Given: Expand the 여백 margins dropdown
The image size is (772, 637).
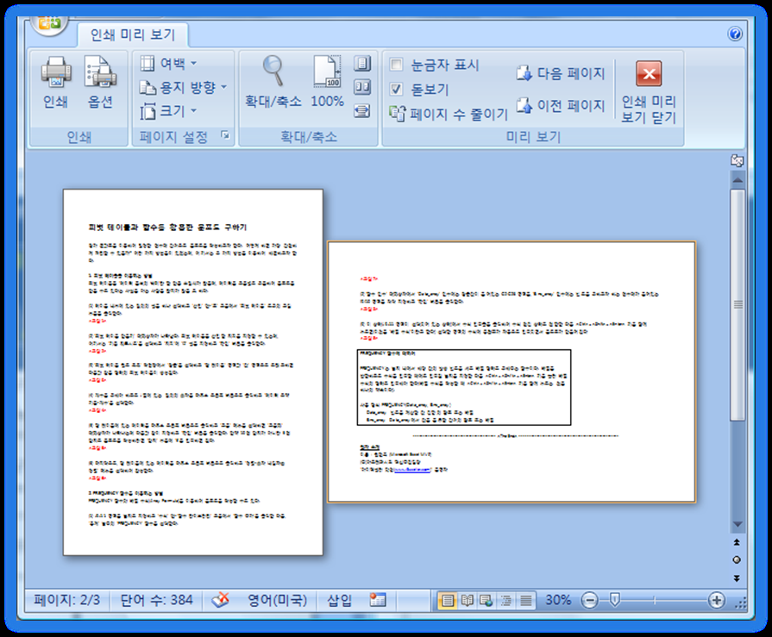Looking at the screenshot, I should pos(168,63).
